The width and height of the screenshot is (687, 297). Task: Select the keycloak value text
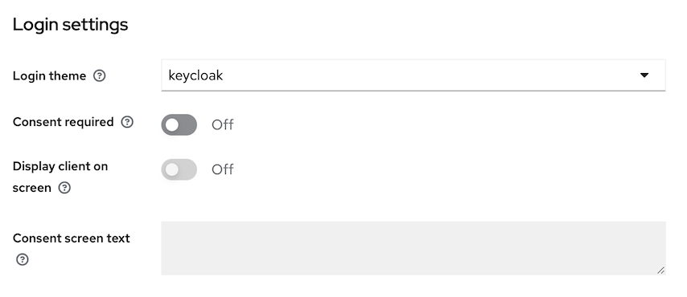point(195,75)
